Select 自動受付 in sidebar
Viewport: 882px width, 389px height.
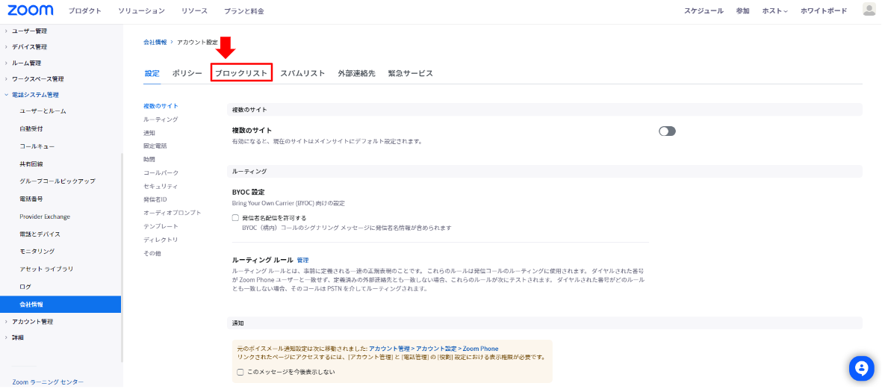31,128
